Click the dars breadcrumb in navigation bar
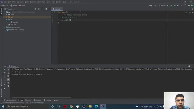The width and height of the screenshot is (194, 109). 3,5
